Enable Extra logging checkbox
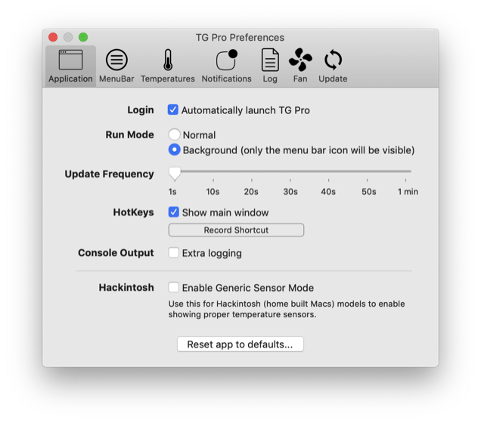Image resolution: width=481 pixels, height=423 pixels. [x=174, y=253]
